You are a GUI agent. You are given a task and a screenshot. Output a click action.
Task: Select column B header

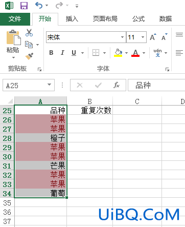(x=90, y=101)
